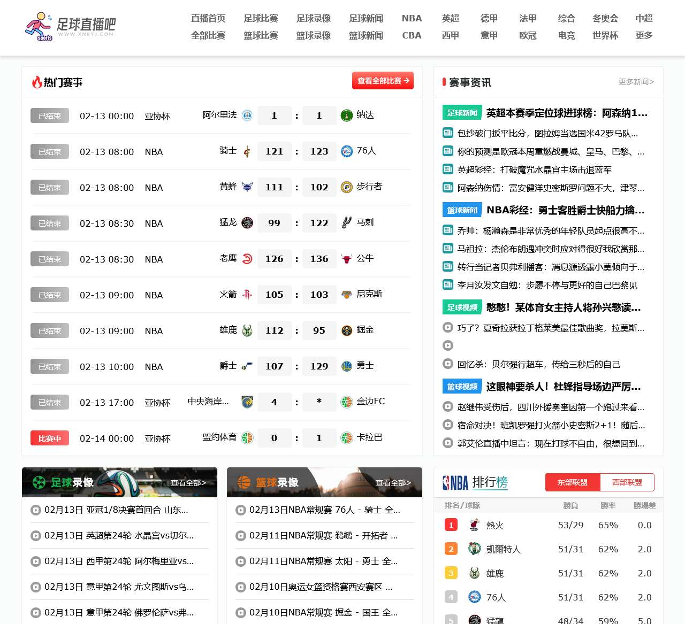685x624 pixels.
Task: Click the 雄鹿 Bucks logo in match list
Action: (247, 330)
